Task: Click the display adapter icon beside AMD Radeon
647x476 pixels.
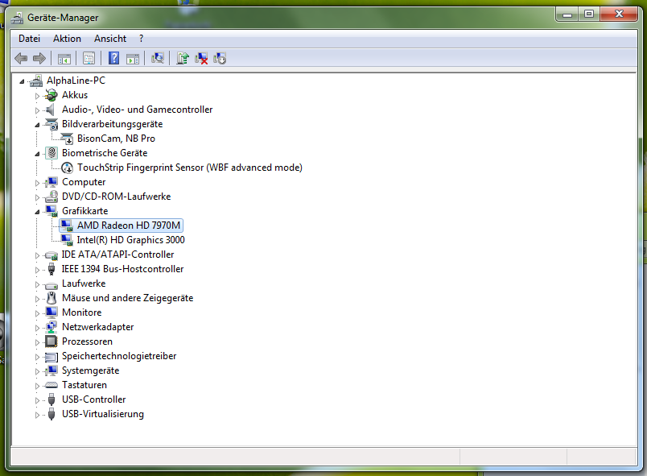Action: [67, 226]
